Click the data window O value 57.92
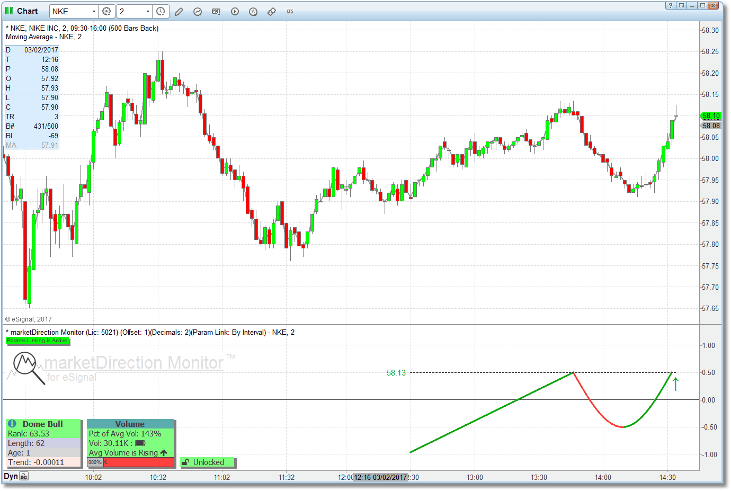Screen dimensions: 731x491 click(x=50, y=78)
